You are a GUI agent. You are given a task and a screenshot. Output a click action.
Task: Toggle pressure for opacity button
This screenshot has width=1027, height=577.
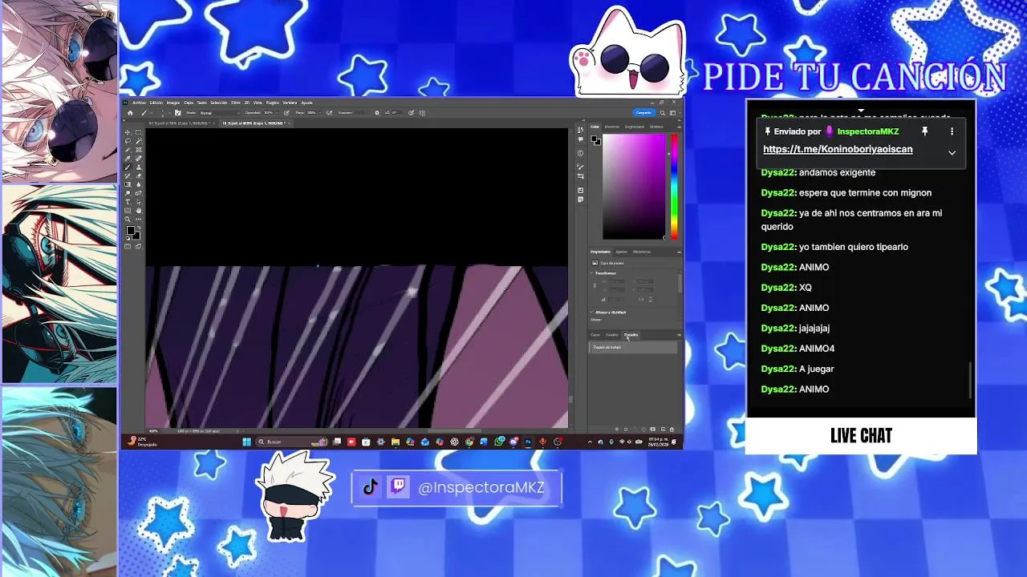pos(286,113)
